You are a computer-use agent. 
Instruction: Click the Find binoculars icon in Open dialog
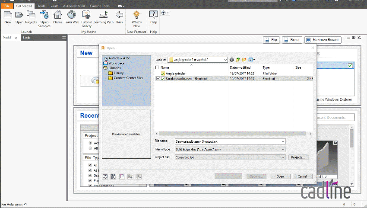113,176
